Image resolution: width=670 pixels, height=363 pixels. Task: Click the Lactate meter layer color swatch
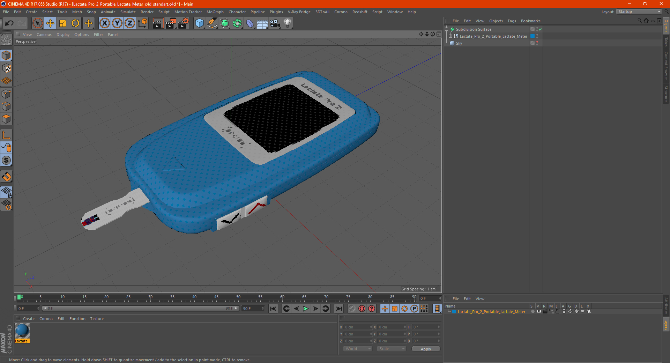[x=454, y=312]
